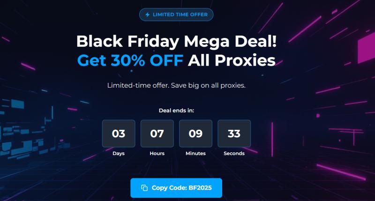Viewport: 375px width, 201px height.
Task: Click the 03 days countdown box
Action: 119,134
